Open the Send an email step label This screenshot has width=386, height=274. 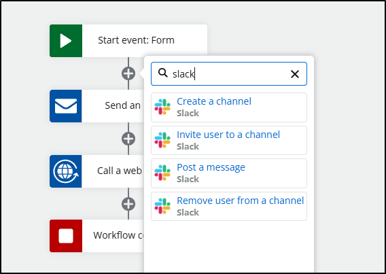[x=123, y=105]
